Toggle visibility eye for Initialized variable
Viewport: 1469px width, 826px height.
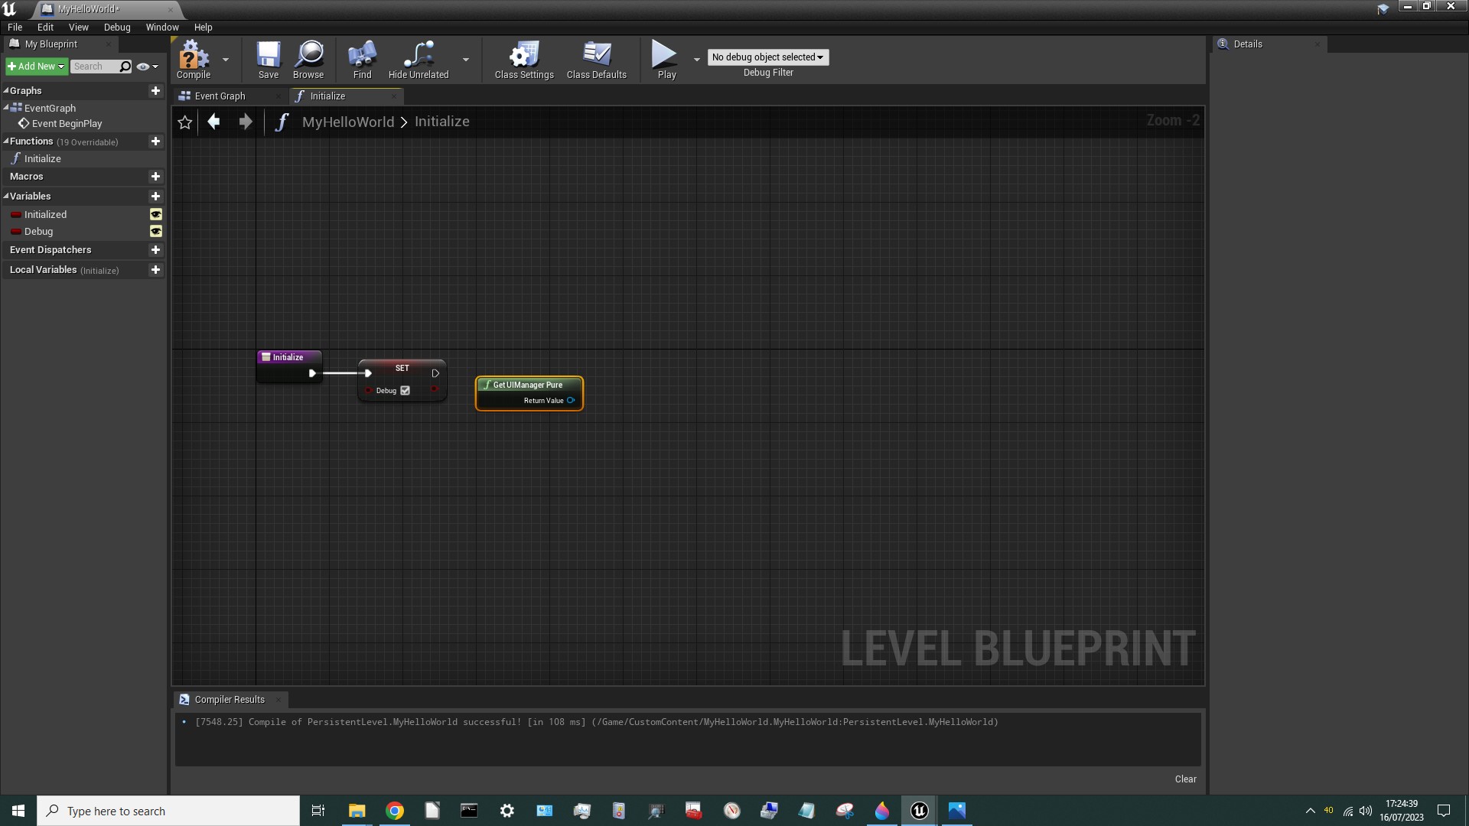(x=155, y=215)
